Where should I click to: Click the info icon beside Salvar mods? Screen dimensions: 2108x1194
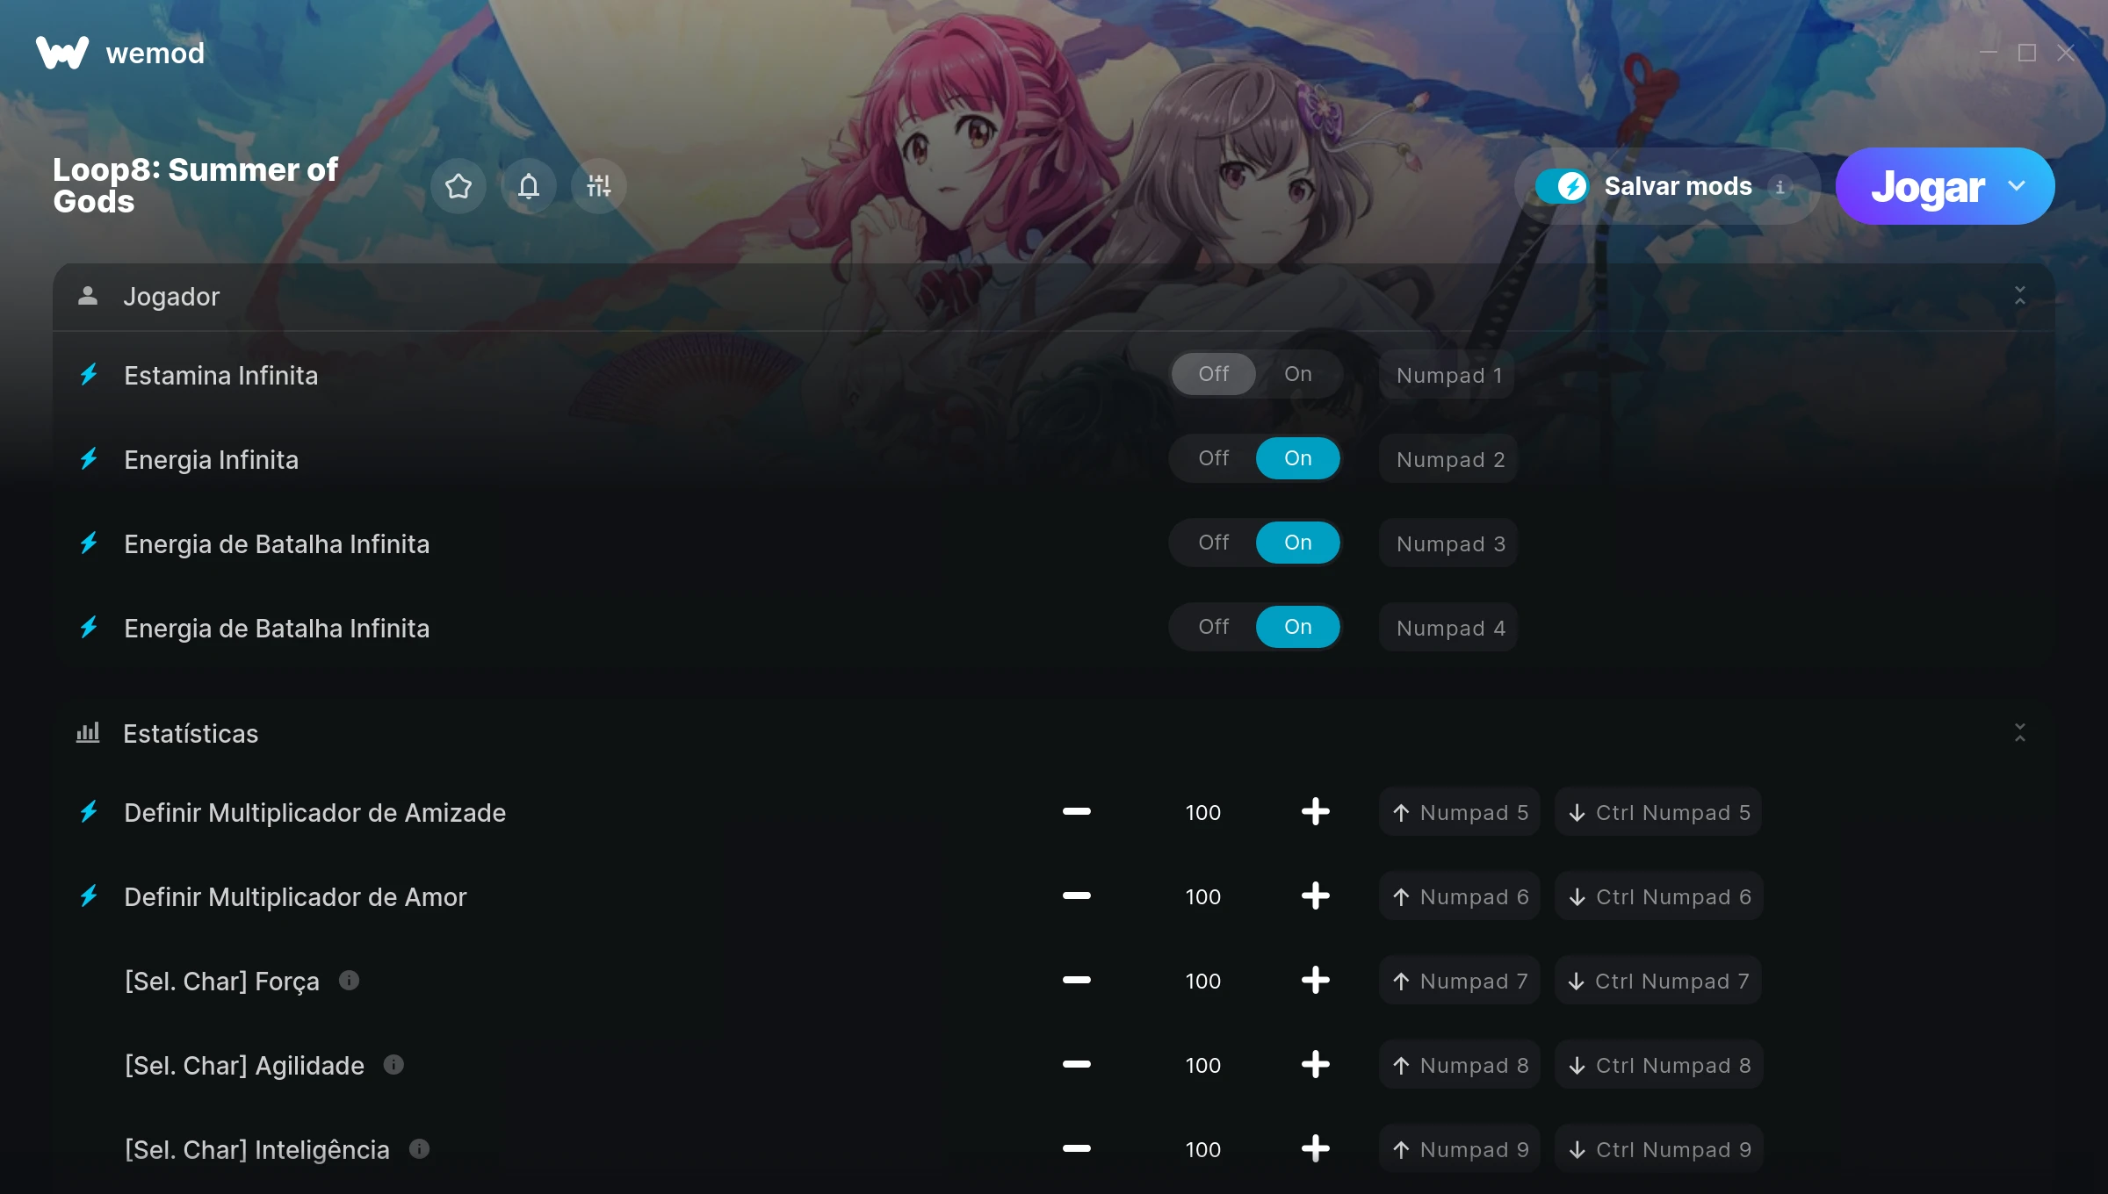click(1780, 187)
